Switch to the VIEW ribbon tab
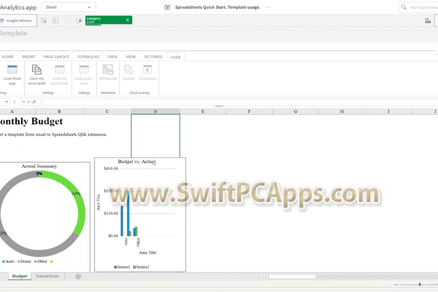This screenshot has width=438, height=292. click(x=131, y=57)
